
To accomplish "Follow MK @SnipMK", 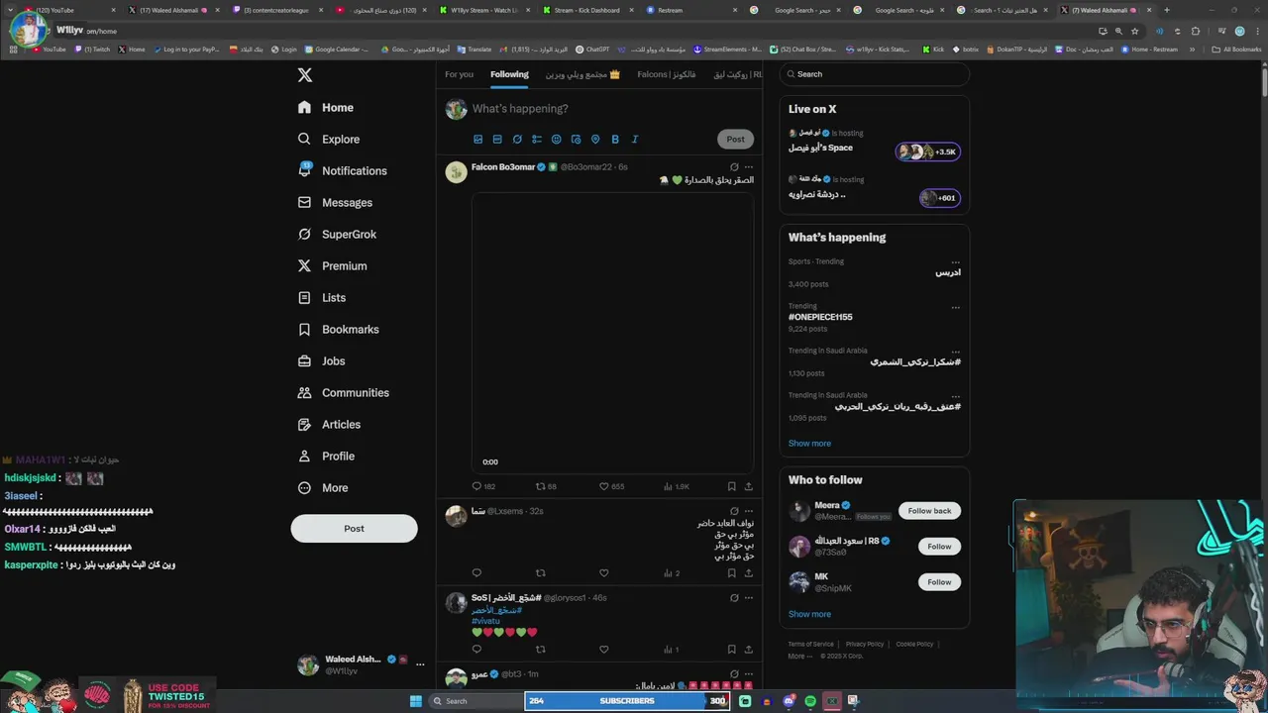I will pos(939,582).
